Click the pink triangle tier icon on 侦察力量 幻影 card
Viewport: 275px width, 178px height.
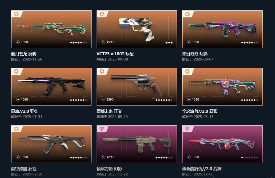tap(102, 129)
